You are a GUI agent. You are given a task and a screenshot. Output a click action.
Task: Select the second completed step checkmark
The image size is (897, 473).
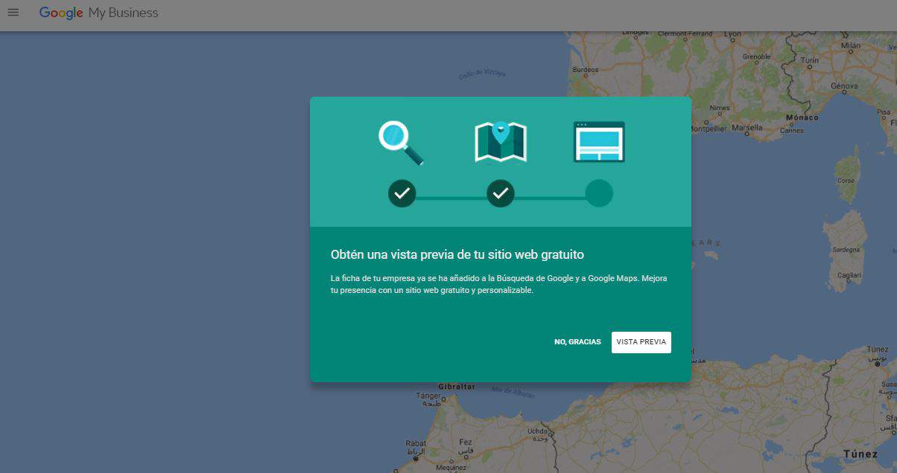tap(501, 193)
